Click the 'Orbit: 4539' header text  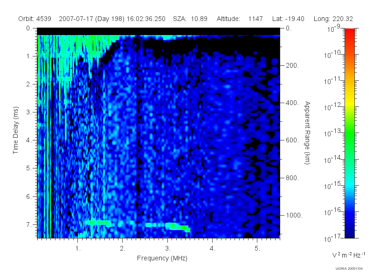pyautogui.click(x=35, y=19)
